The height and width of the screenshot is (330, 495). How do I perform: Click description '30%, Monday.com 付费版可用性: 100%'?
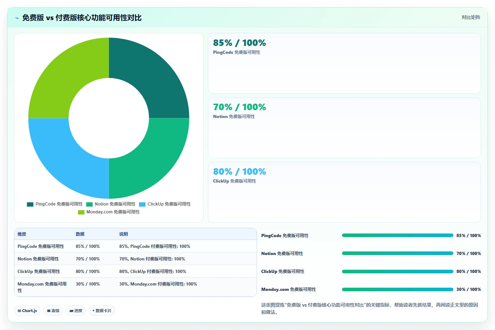(x=158, y=284)
